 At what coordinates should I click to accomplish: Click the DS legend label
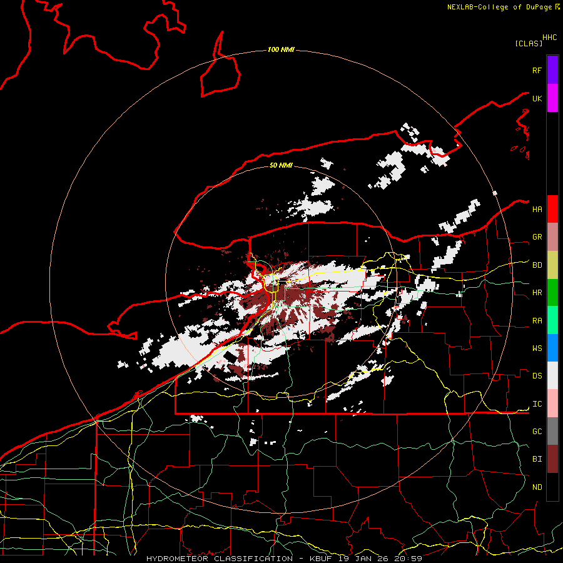tap(537, 376)
